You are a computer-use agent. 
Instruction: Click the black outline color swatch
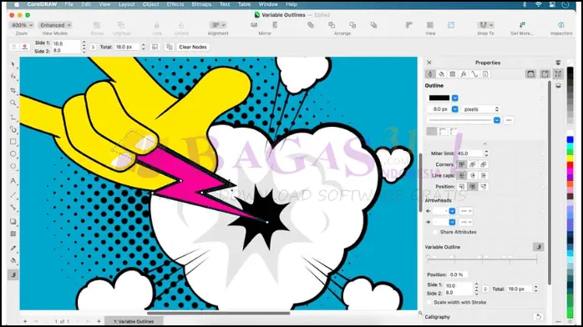coord(439,98)
